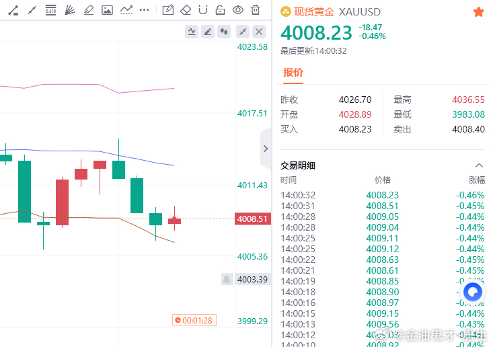Change chart style with candlestick icon

pos(224,32)
